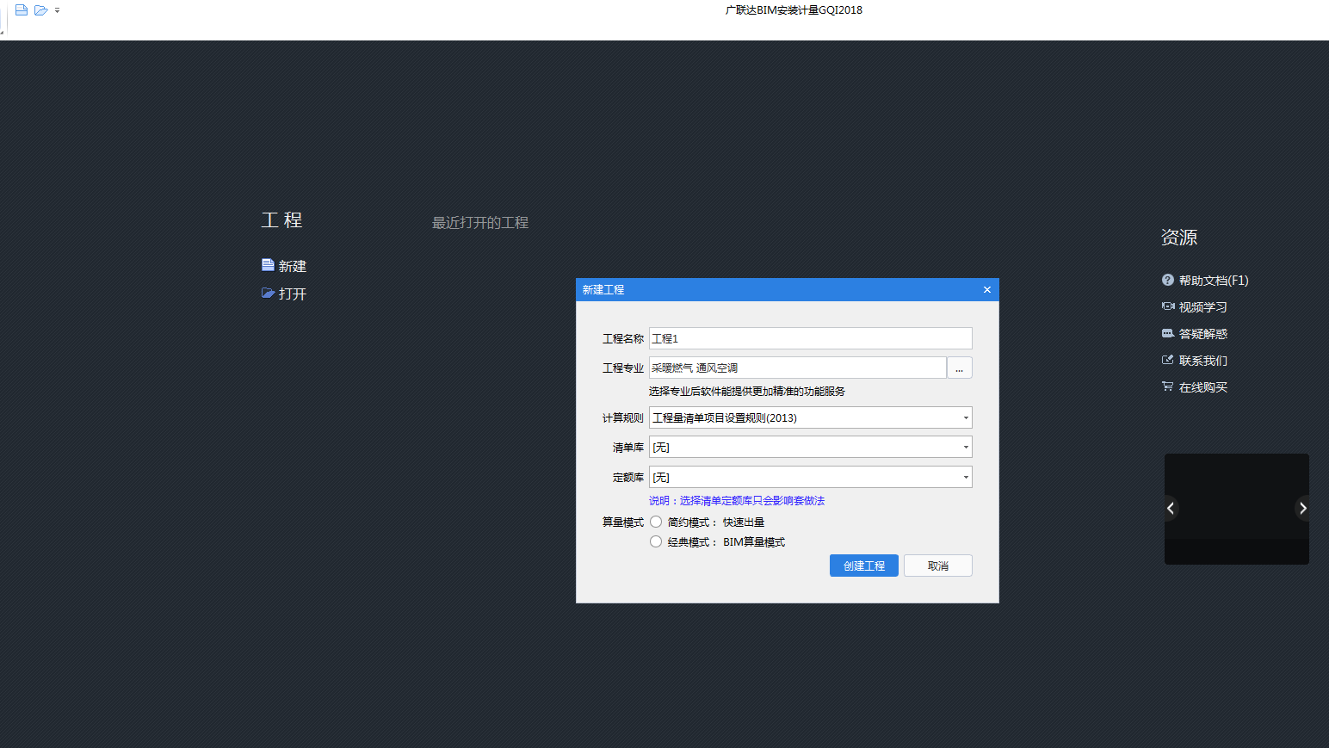
Task: Open 视频学习 video learning
Action: (x=1203, y=307)
